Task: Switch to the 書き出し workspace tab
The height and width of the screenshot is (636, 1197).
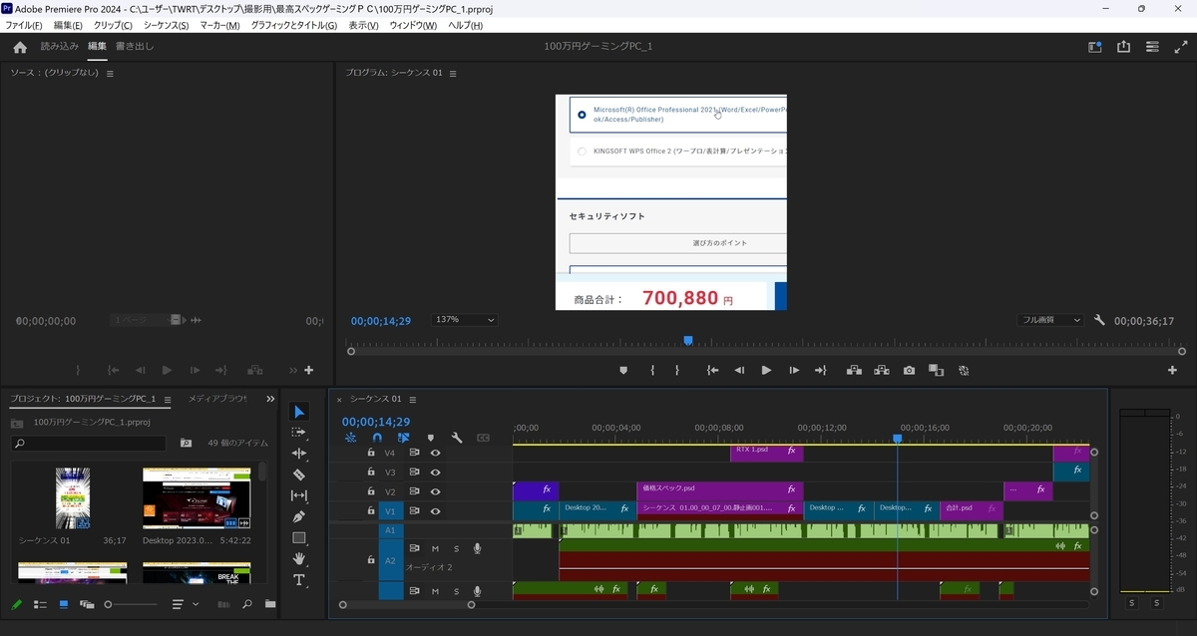Action: [x=135, y=46]
